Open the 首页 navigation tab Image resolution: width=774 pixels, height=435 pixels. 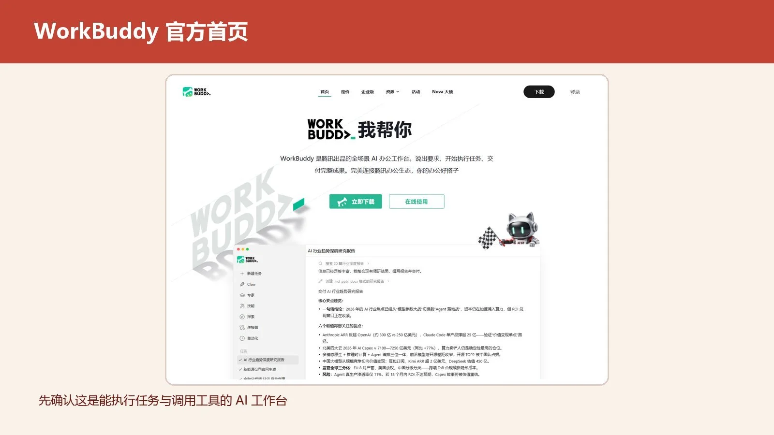[325, 92]
